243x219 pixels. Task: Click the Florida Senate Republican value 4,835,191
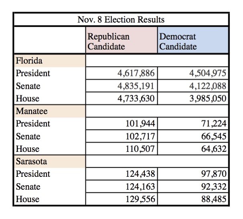click(x=120, y=86)
